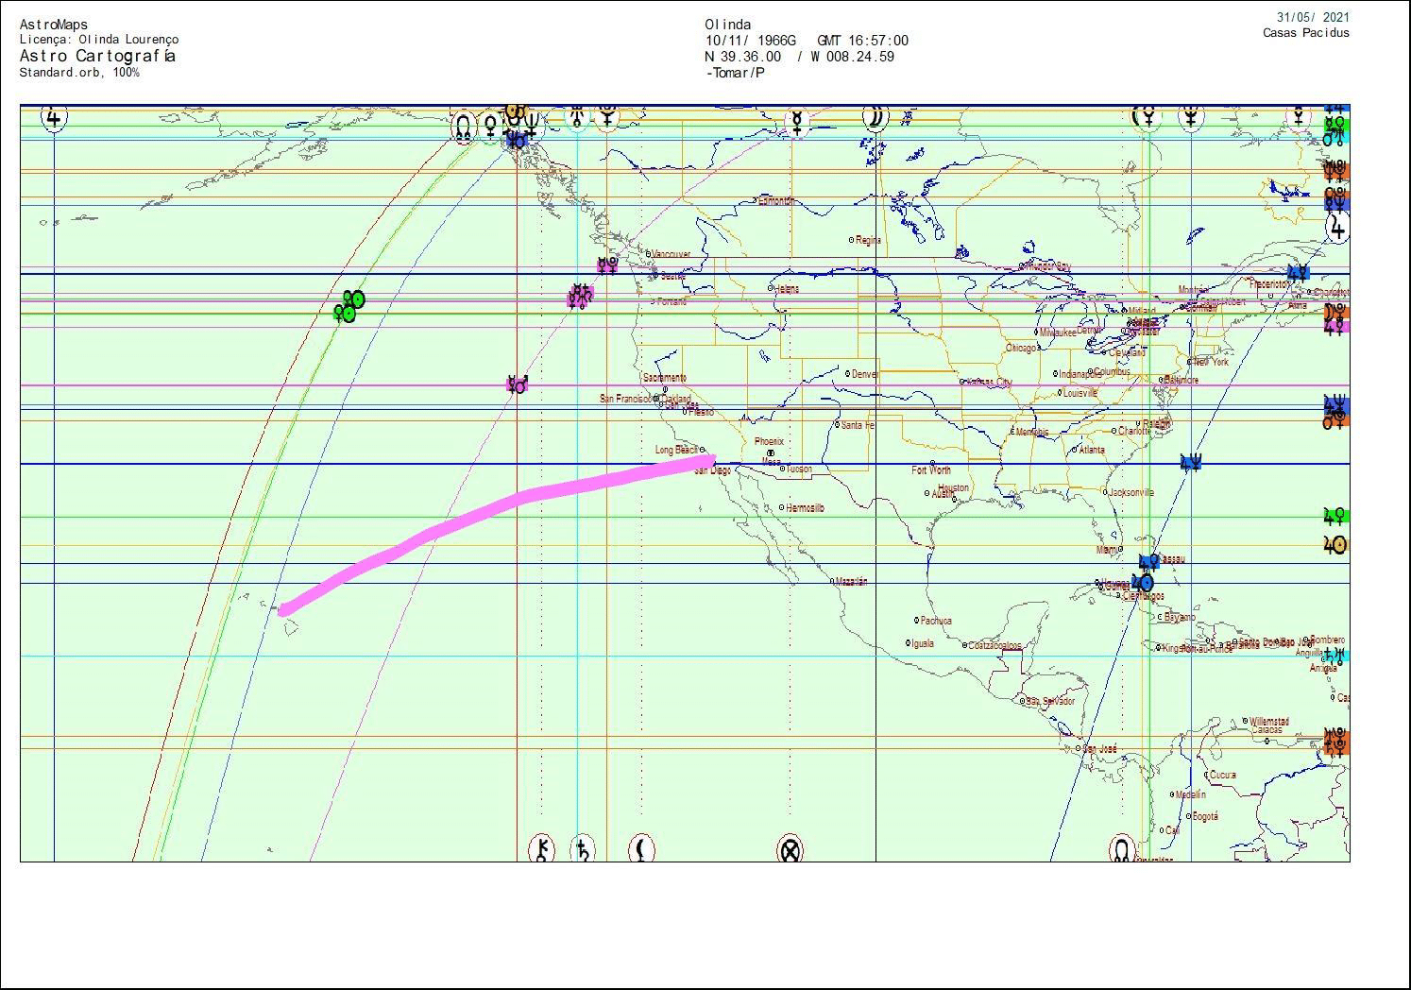Click the AstroMaps title text
The image size is (1411, 990).
[54, 25]
